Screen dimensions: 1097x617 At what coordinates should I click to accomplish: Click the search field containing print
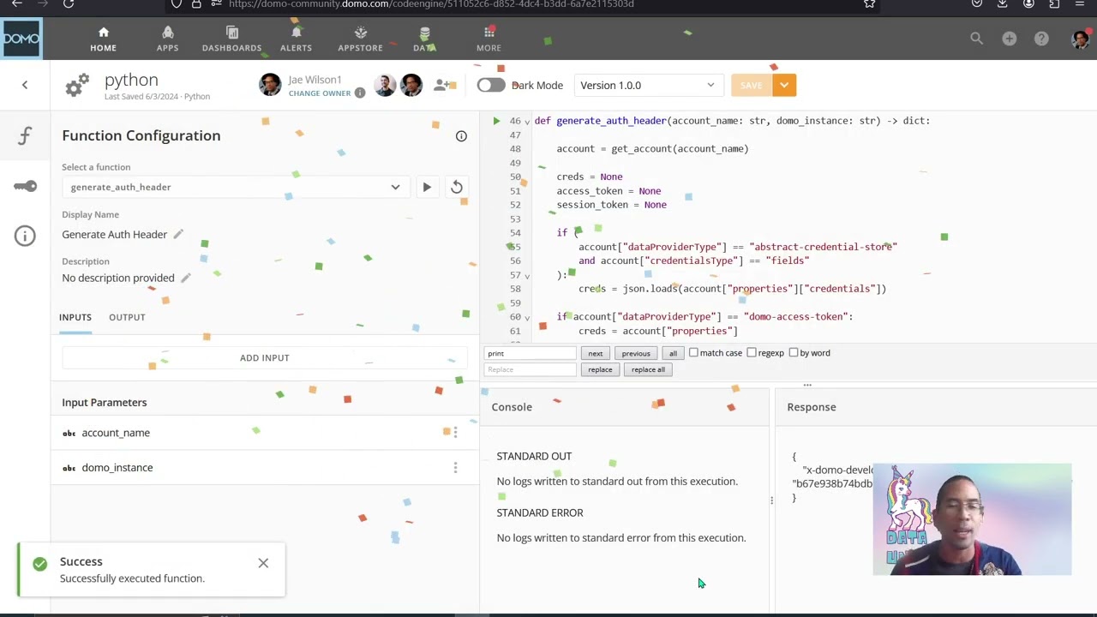point(530,353)
